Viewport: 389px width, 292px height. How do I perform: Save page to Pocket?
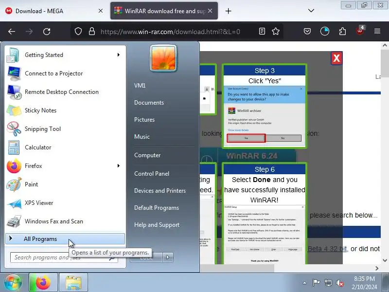(x=307, y=31)
